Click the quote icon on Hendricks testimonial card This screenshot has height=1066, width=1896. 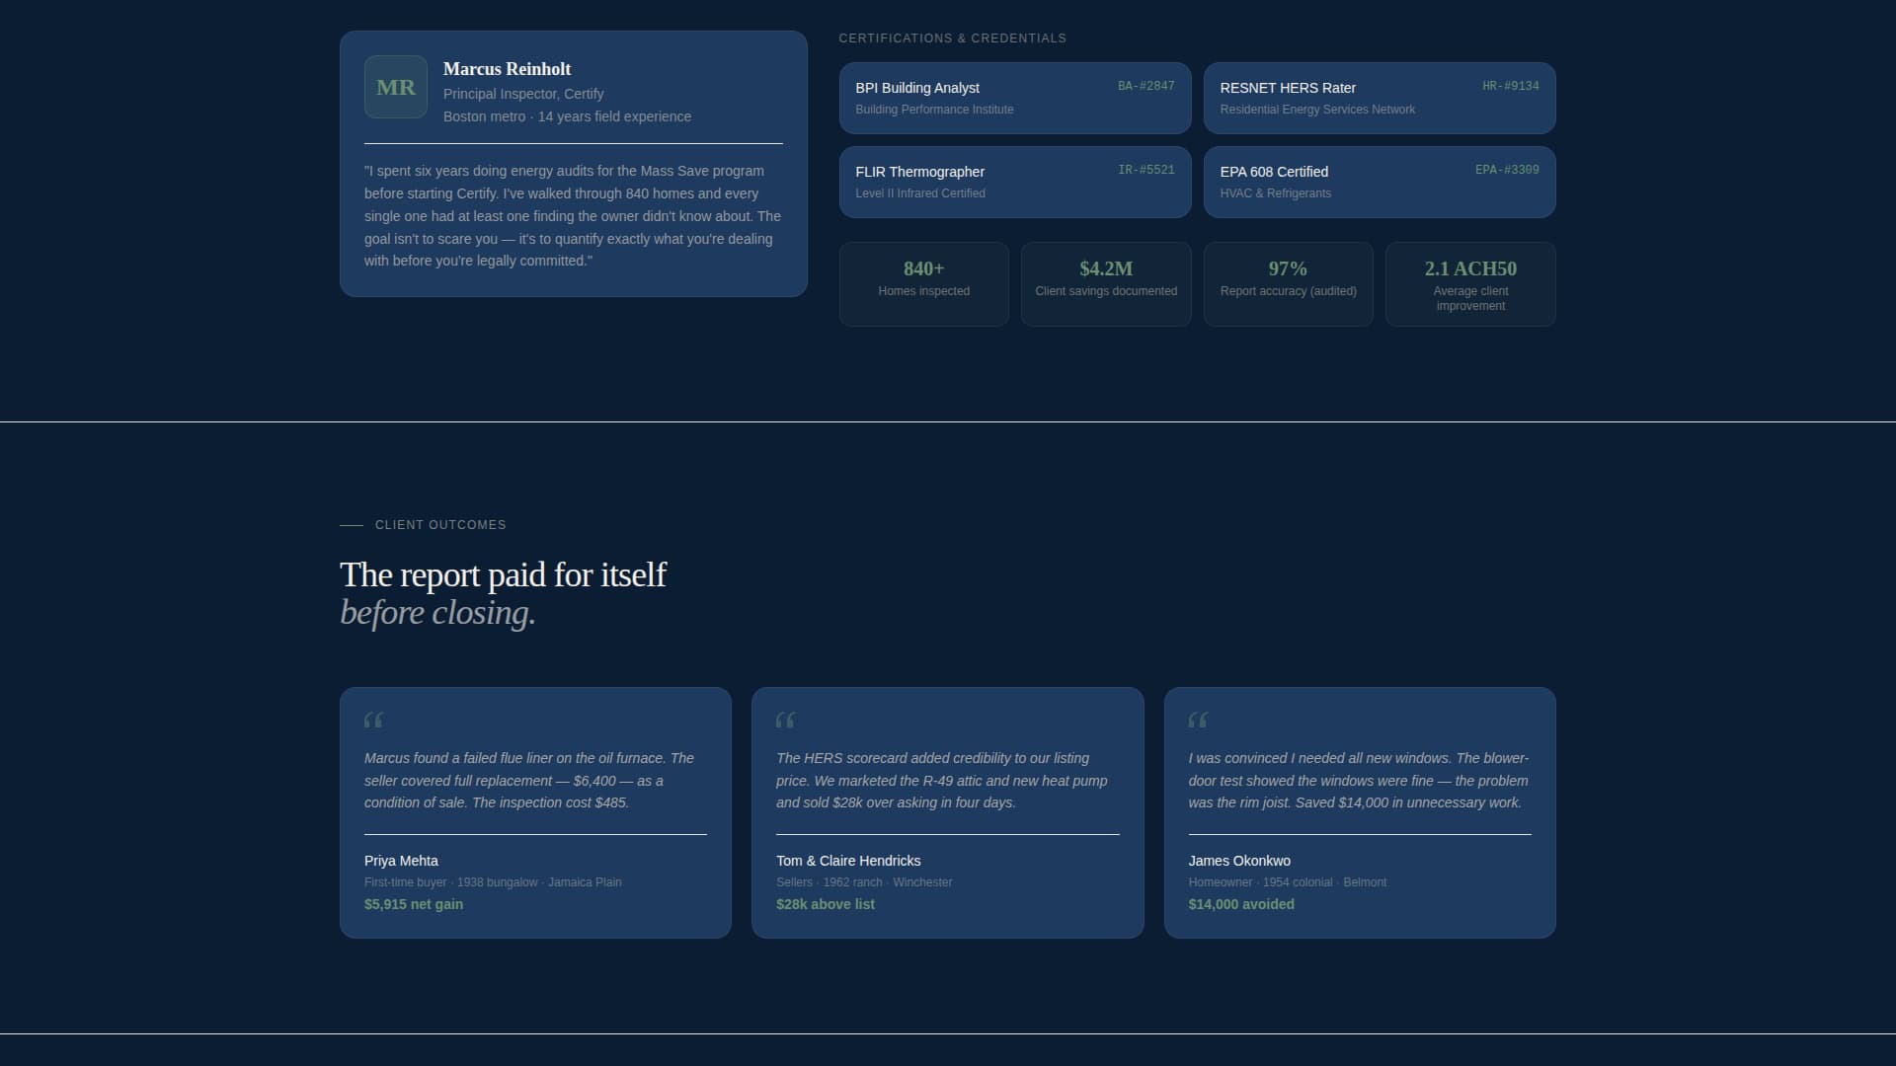(787, 721)
